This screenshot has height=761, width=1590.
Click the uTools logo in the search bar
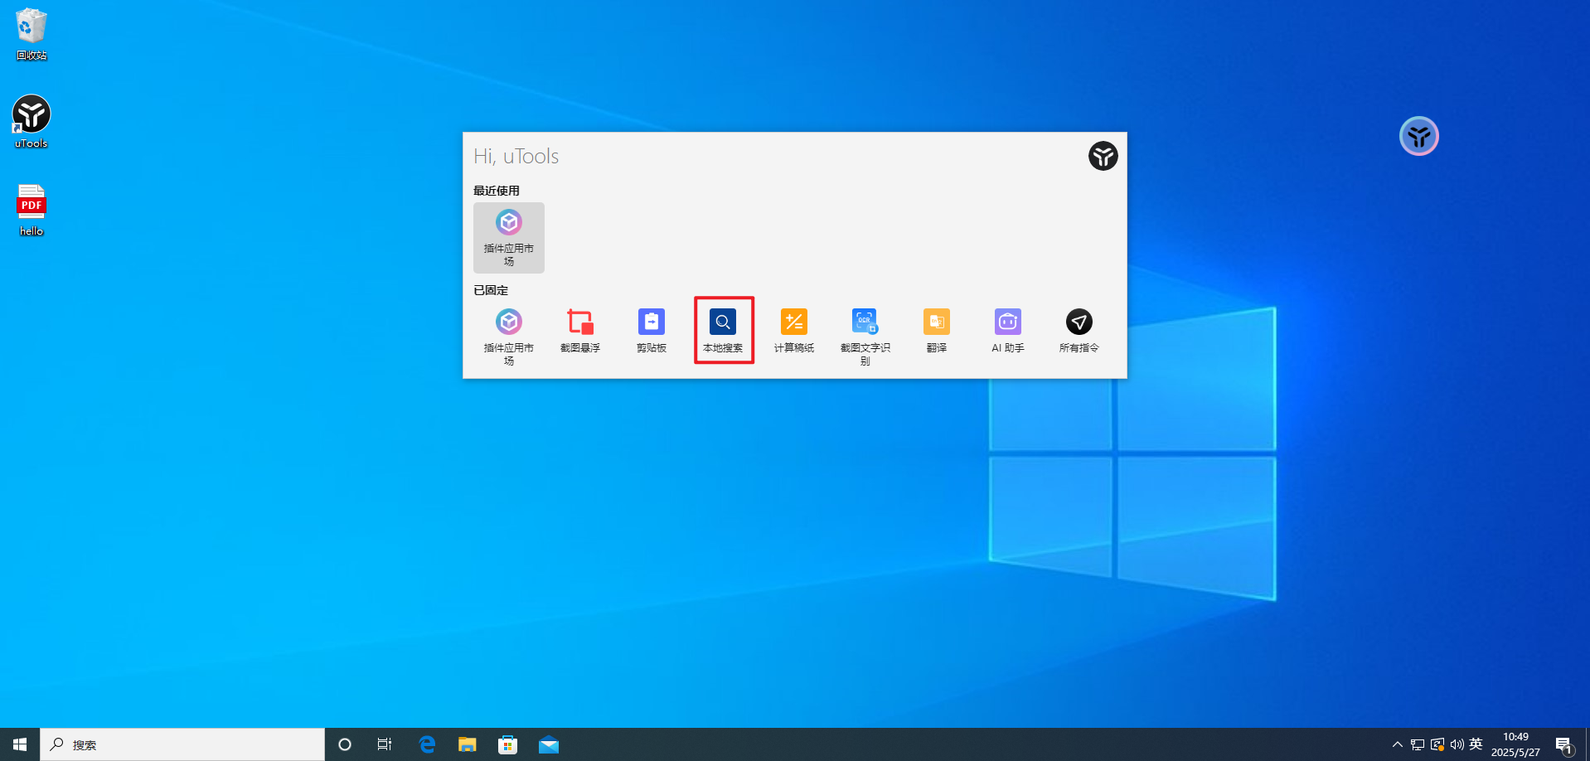pos(1103,156)
